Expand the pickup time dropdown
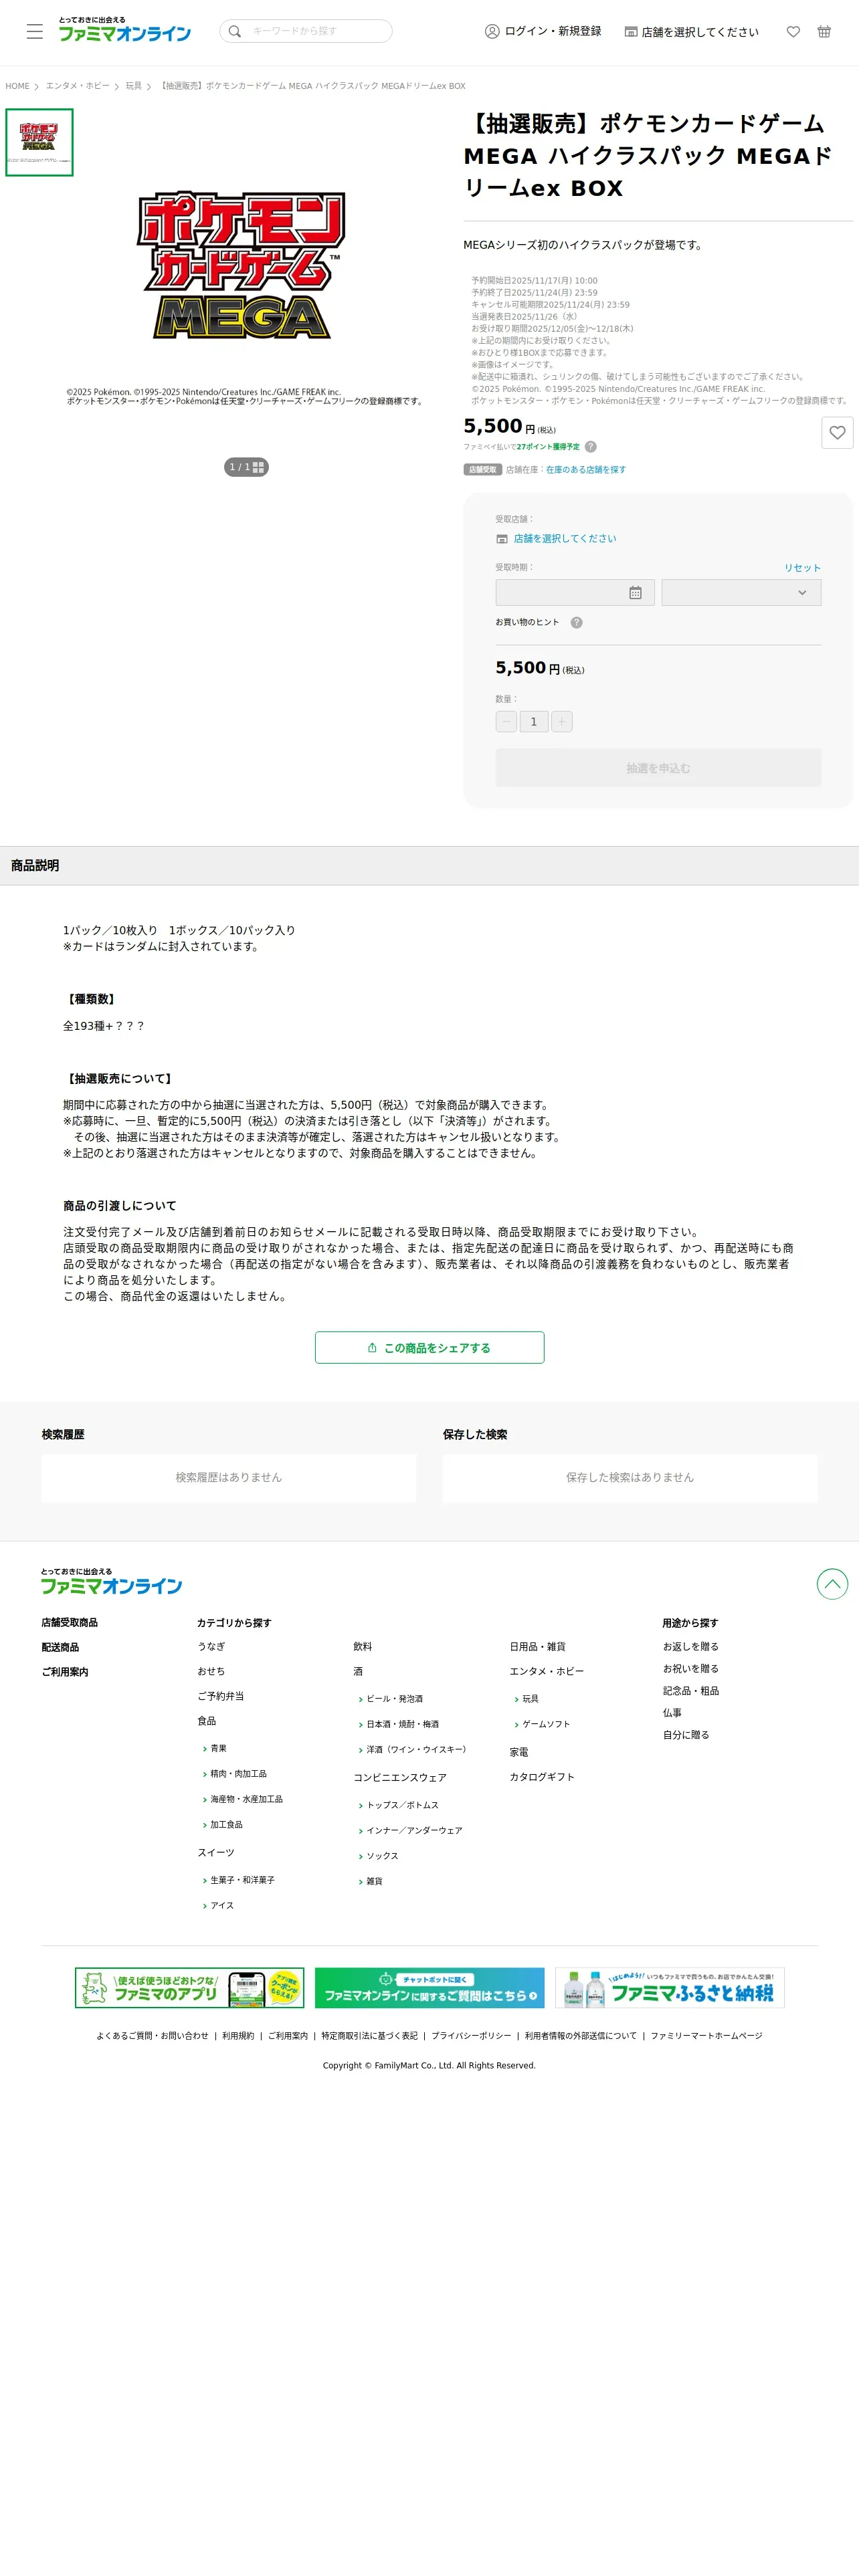The image size is (859, 2576). coord(741,592)
